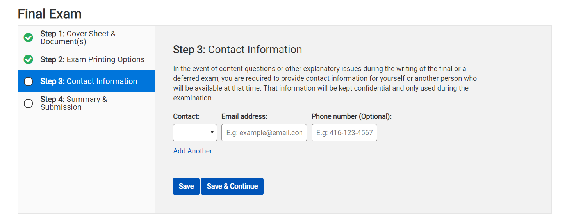Click the green checkmark icon beside Step 2
The width and height of the screenshot is (567, 219).
tap(29, 59)
